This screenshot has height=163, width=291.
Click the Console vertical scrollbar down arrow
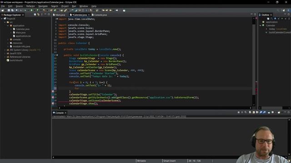[x=289, y=154]
